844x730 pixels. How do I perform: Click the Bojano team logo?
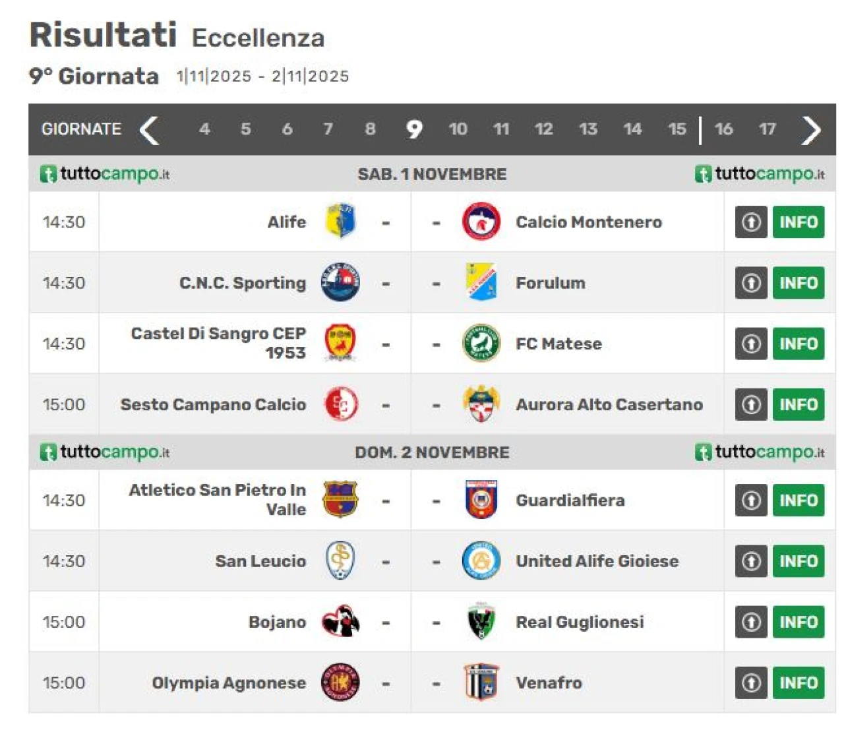340,622
